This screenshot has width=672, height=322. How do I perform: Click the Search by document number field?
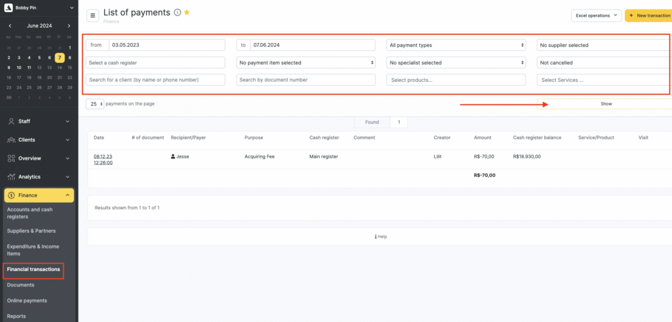click(306, 80)
